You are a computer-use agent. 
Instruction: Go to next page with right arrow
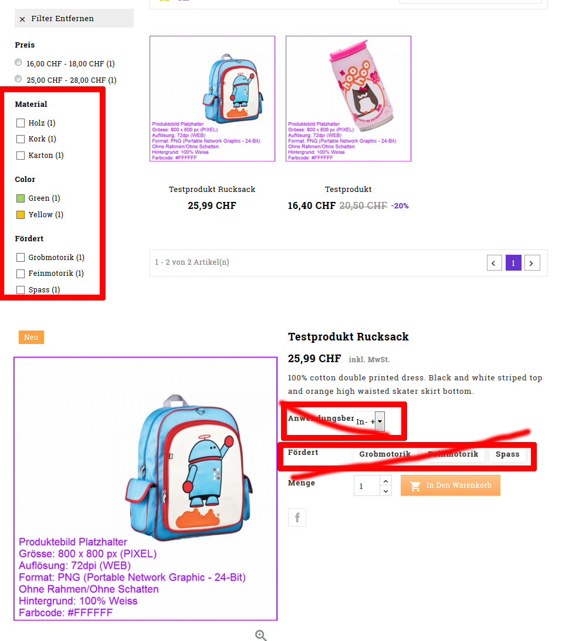(x=532, y=263)
